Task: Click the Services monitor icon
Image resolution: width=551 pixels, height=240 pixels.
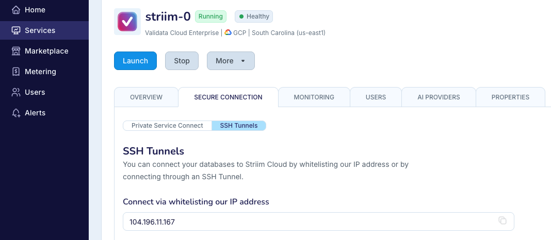Action: pyautogui.click(x=16, y=30)
